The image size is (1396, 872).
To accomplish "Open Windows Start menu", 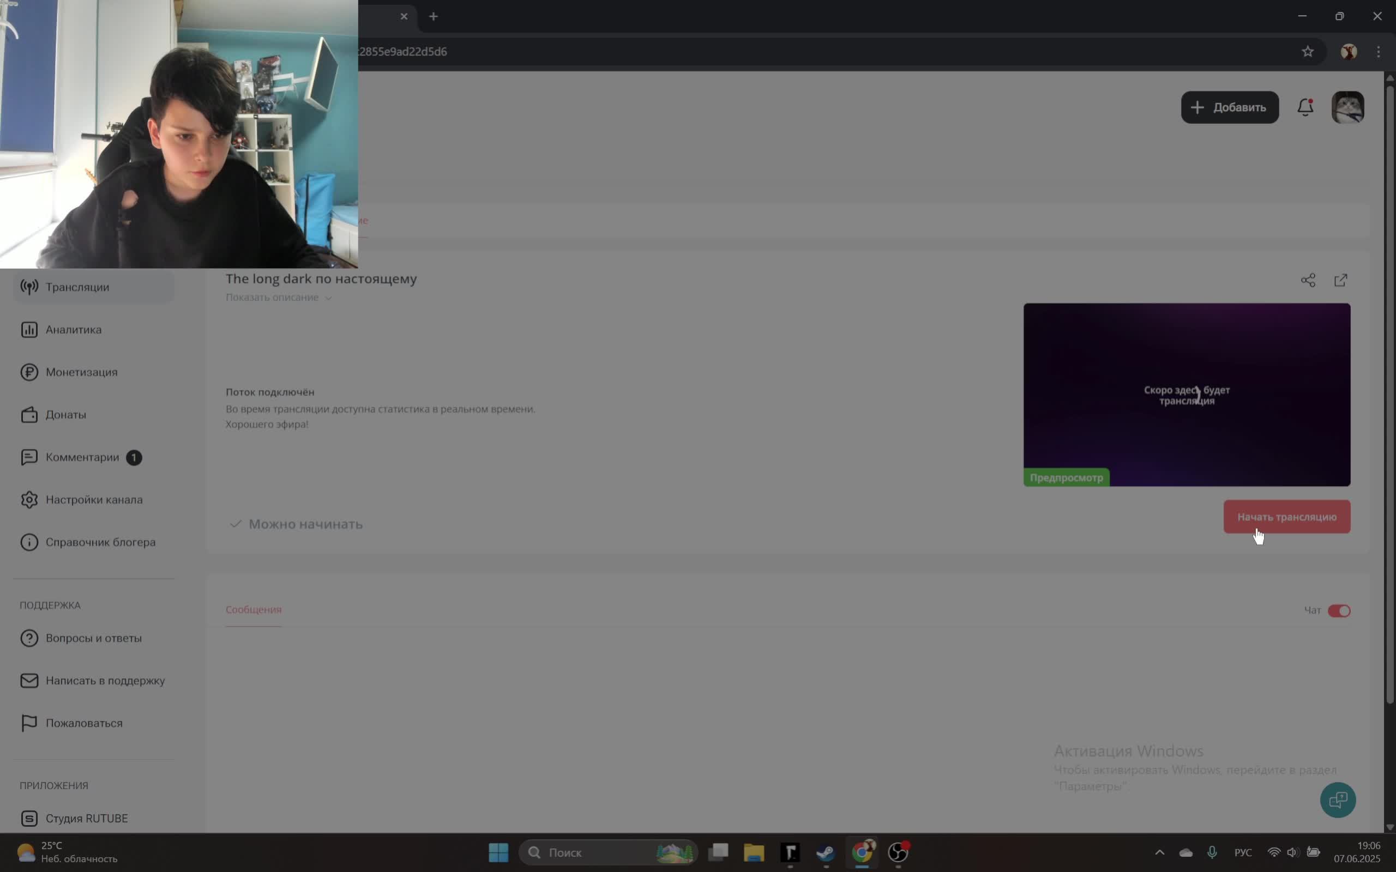I will 498,852.
